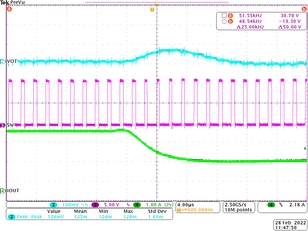Open the horizontal scale readout showing 4.00µs
The height and width of the screenshot is (231, 308).
pyautogui.click(x=187, y=205)
